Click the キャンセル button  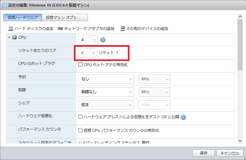230,153
